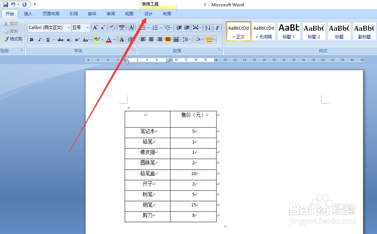
Task: Change font color using the red A swatch
Action: (109, 39)
